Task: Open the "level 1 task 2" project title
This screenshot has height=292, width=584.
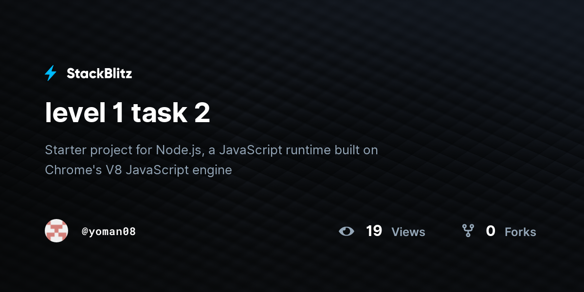Action: point(128,113)
